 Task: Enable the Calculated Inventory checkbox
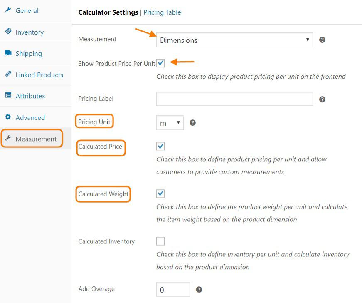tap(160, 241)
